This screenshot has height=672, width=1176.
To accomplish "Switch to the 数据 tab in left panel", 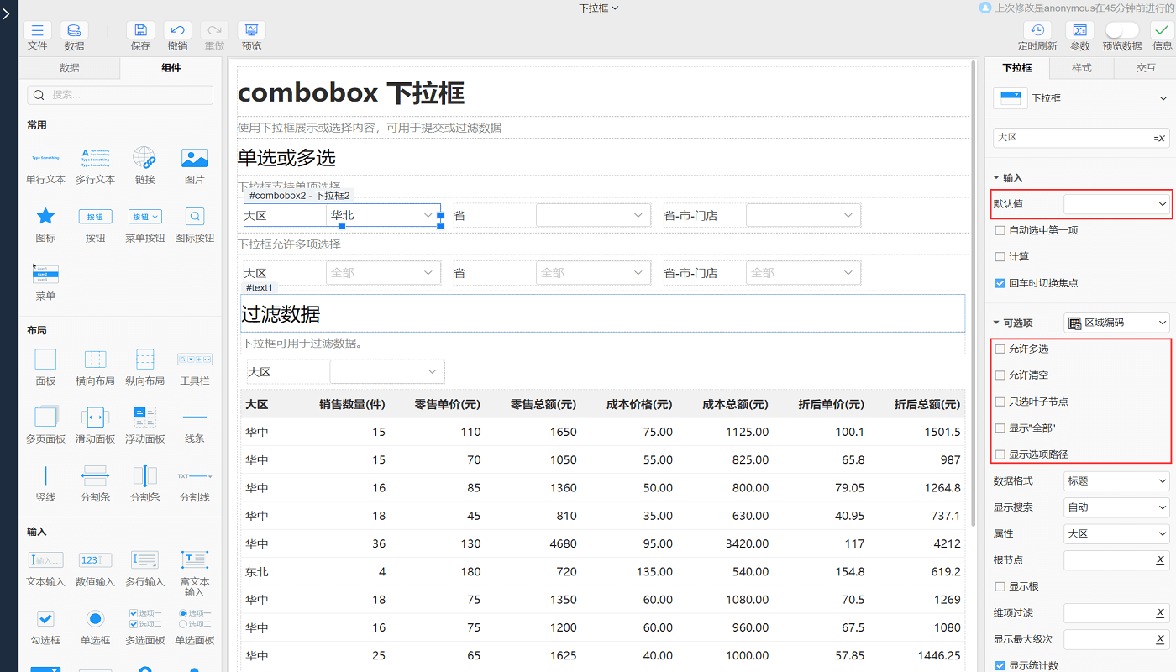I will 70,68.
